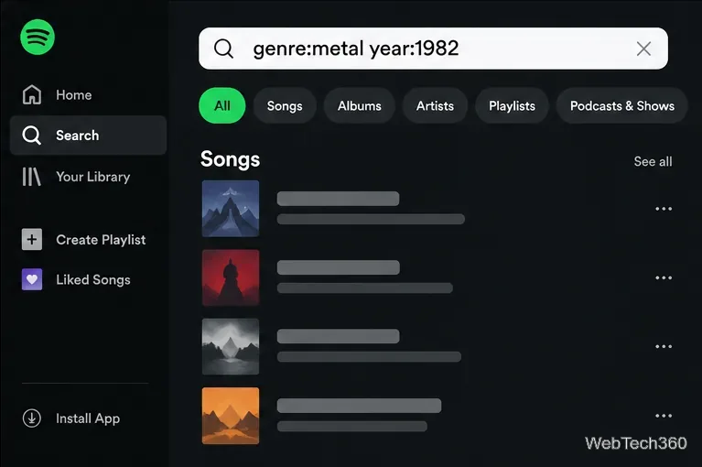702x467 pixels.
Task: Focus the genre:metal year:1982 search field
Action: point(433,49)
